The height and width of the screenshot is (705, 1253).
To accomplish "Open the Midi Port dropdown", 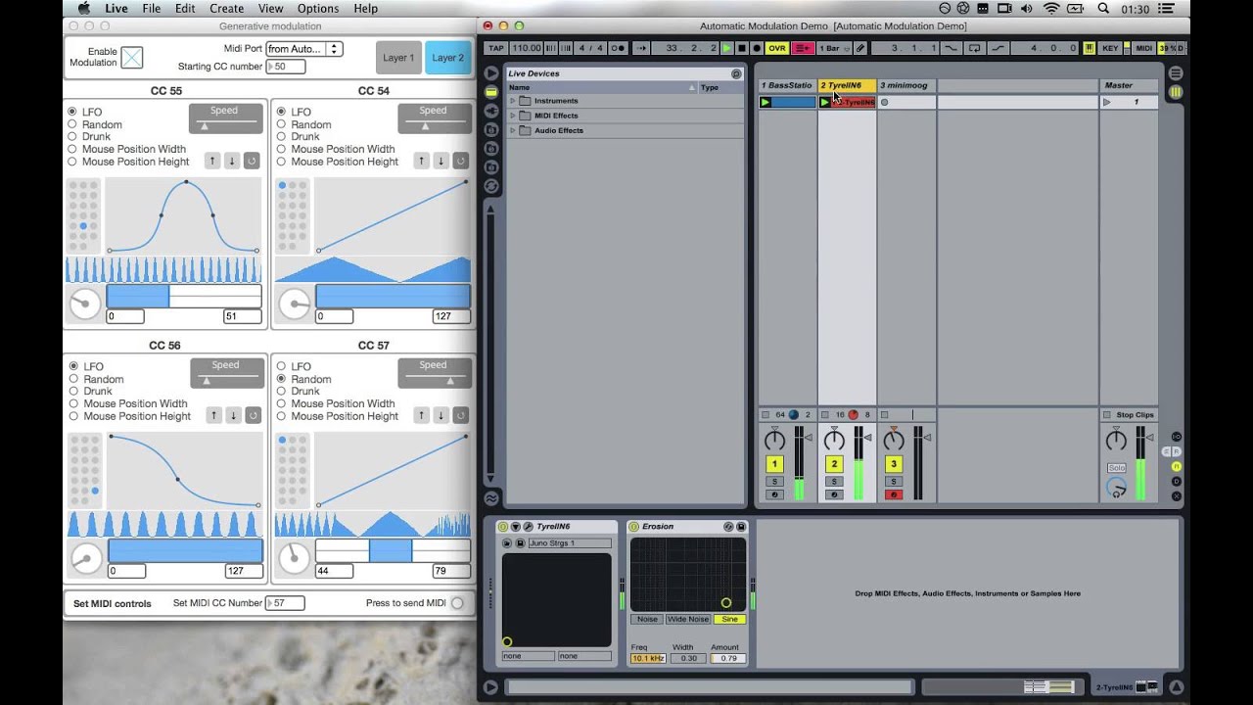I will tap(303, 49).
